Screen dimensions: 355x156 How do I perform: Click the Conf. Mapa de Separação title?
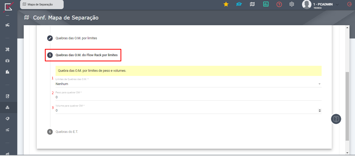66,18
